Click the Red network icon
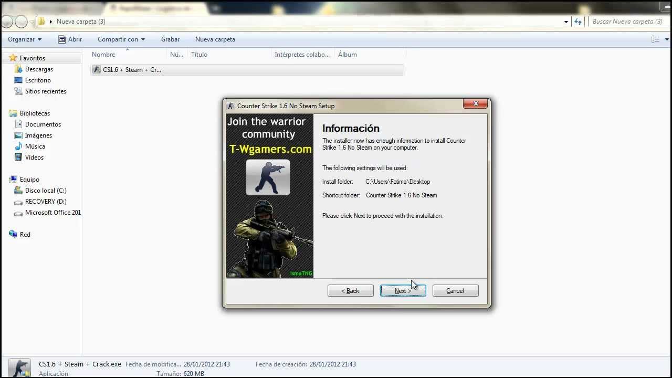The height and width of the screenshot is (378, 672). click(13, 235)
